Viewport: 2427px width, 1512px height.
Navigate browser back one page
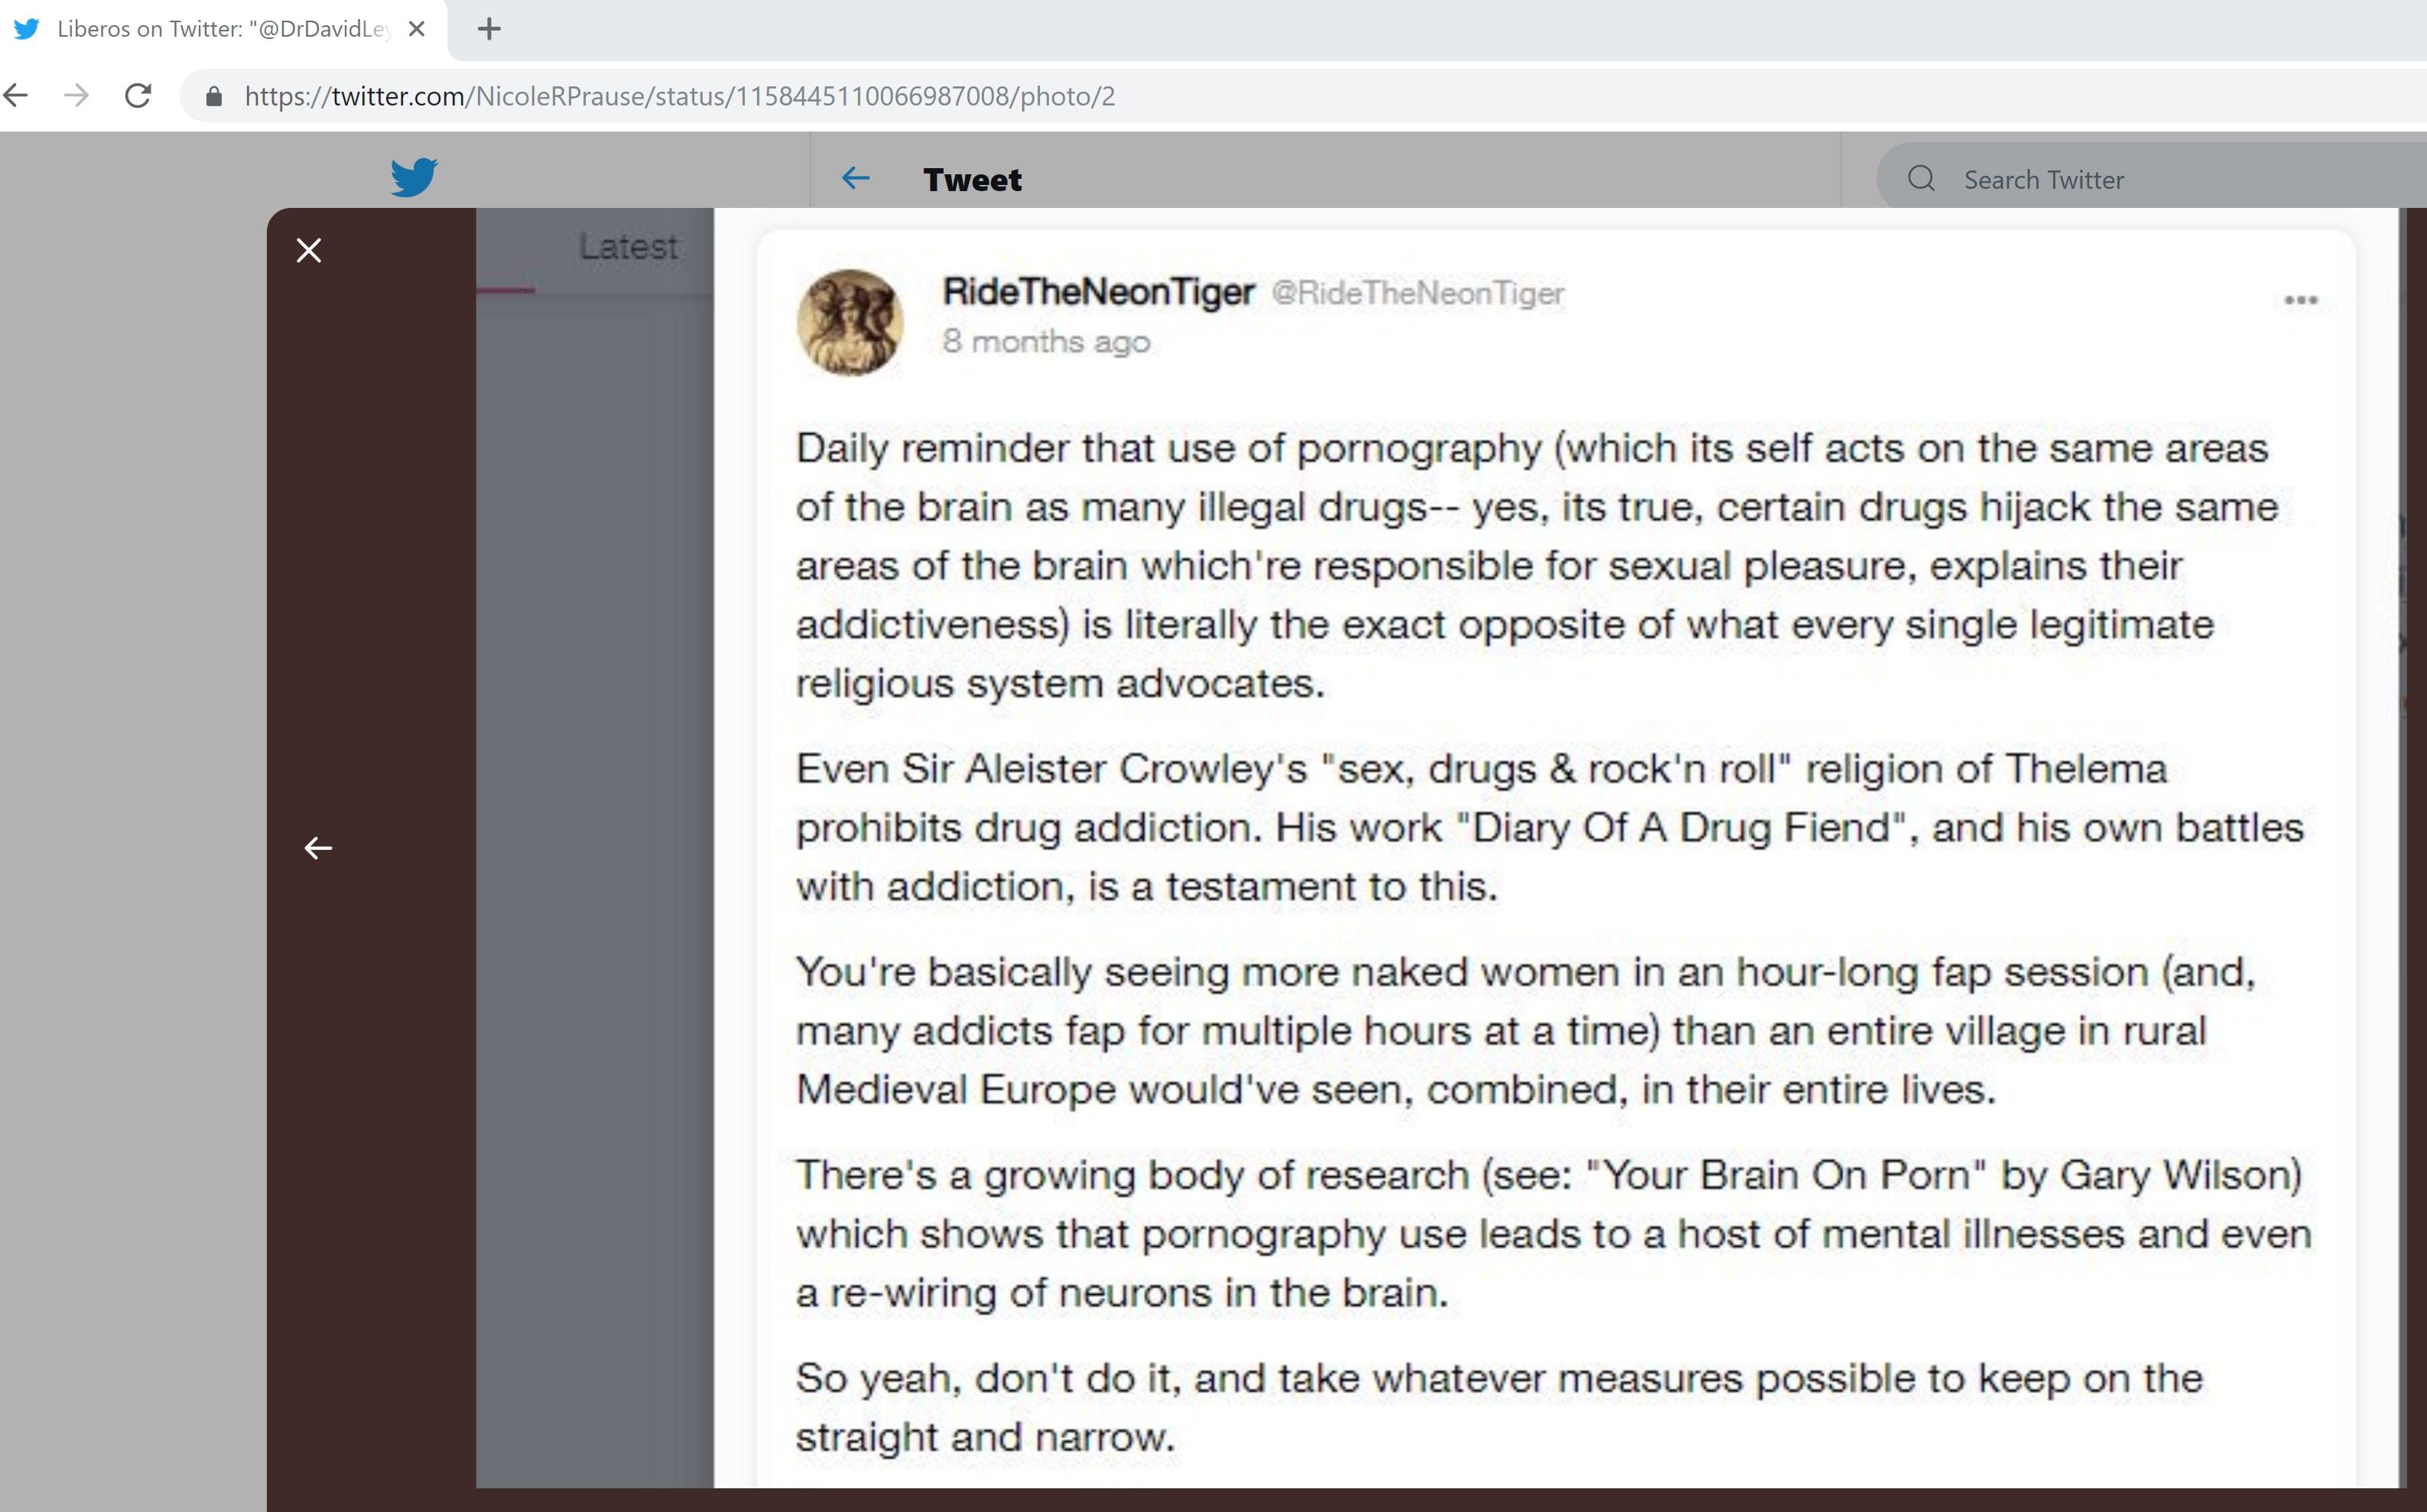coord(17,96)
